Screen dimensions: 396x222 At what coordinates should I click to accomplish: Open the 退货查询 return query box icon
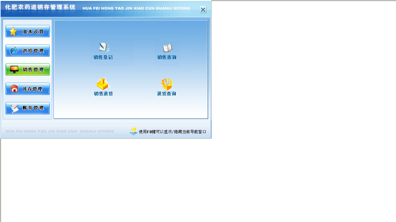pyautogui.click(x=167, y=84)
